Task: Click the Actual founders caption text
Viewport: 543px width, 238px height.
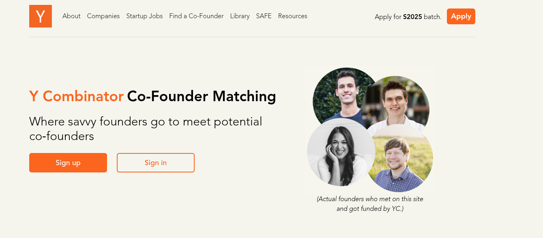Action: [370, 204]
